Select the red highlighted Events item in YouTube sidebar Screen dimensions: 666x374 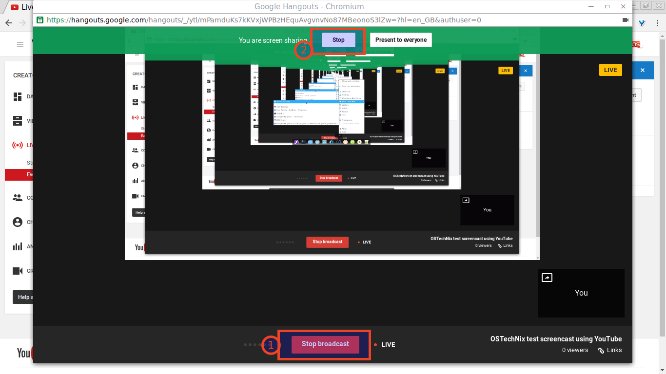19,175
